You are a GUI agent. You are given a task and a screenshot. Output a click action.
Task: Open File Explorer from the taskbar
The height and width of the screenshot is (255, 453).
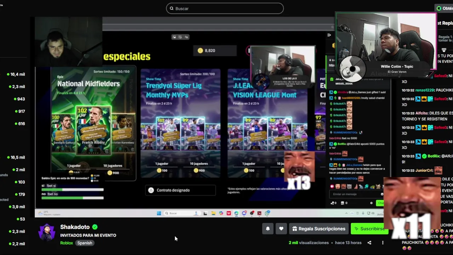[x=213, y=213]
